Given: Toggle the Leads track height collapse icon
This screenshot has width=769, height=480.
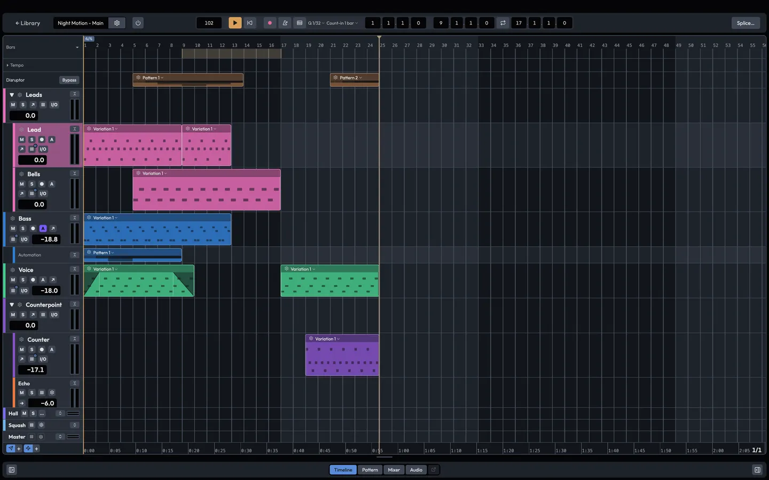Looking at the screenshot, I should tap(75, 94).
